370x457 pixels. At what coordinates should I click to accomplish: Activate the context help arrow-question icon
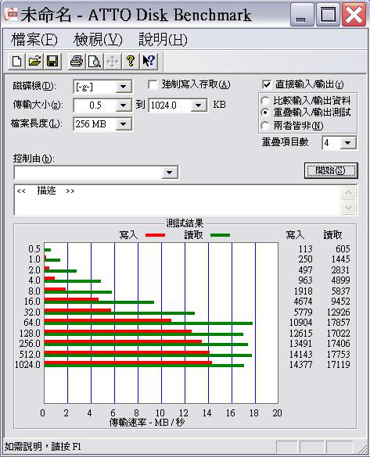[149, 61]
